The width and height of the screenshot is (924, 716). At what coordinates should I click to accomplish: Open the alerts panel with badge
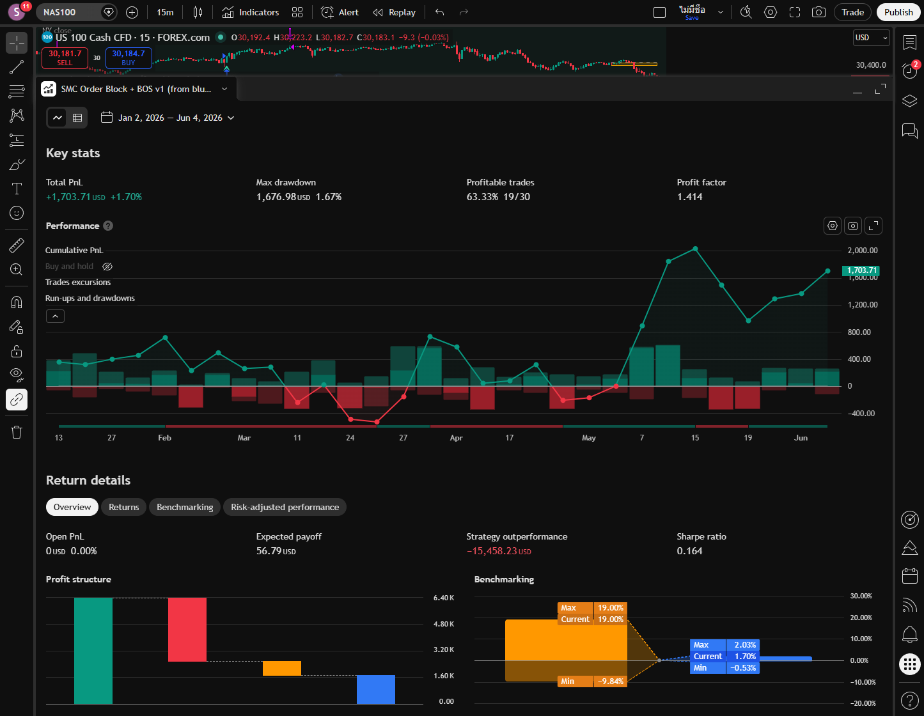(x=909, y=71)
